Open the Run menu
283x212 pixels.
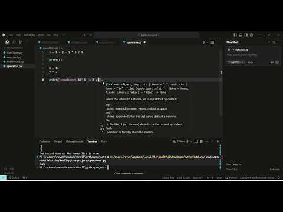click(56, 35)
